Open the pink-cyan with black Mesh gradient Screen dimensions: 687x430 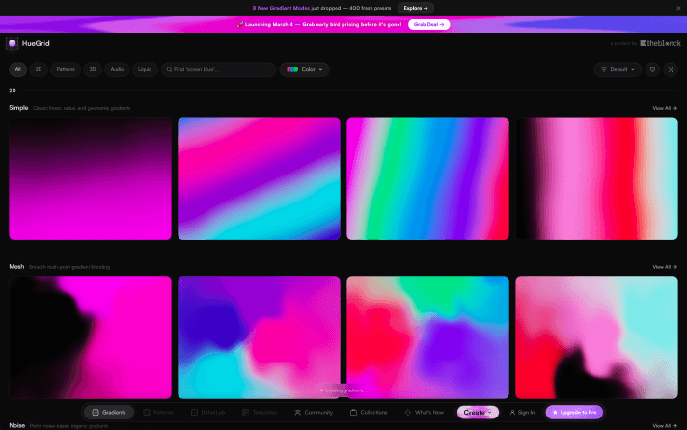pos(596,337)
